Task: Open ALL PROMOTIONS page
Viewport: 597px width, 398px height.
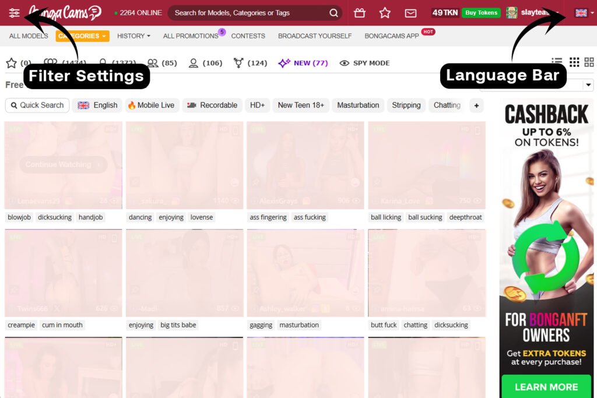Action: click(191, 36)
